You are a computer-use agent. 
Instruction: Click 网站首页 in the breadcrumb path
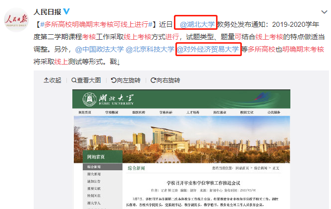[x=242, y=168]
